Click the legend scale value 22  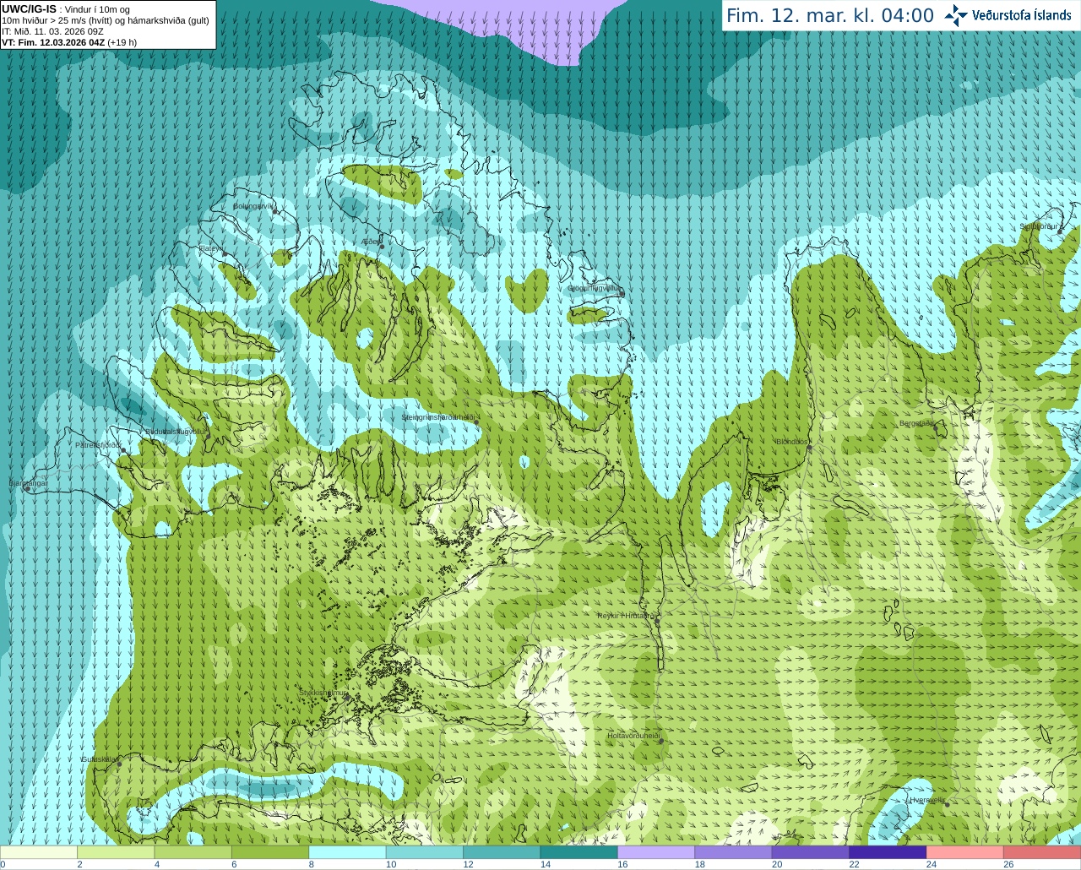tap(854, 865)
